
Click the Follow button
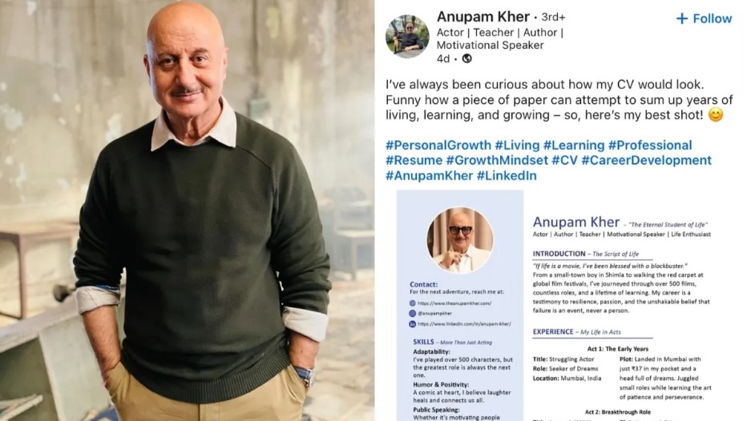[x=704, y=18]
